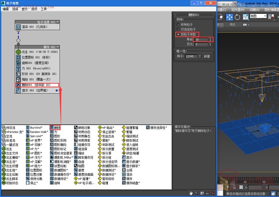Screen dimensions: 279x197
Task: Click the BlurWind operator in the depot
Action: pos(35,127)
